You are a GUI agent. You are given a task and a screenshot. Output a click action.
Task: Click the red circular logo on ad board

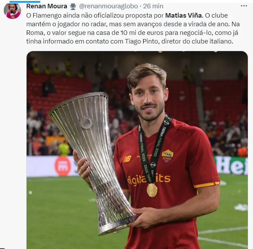coord(63,166)
